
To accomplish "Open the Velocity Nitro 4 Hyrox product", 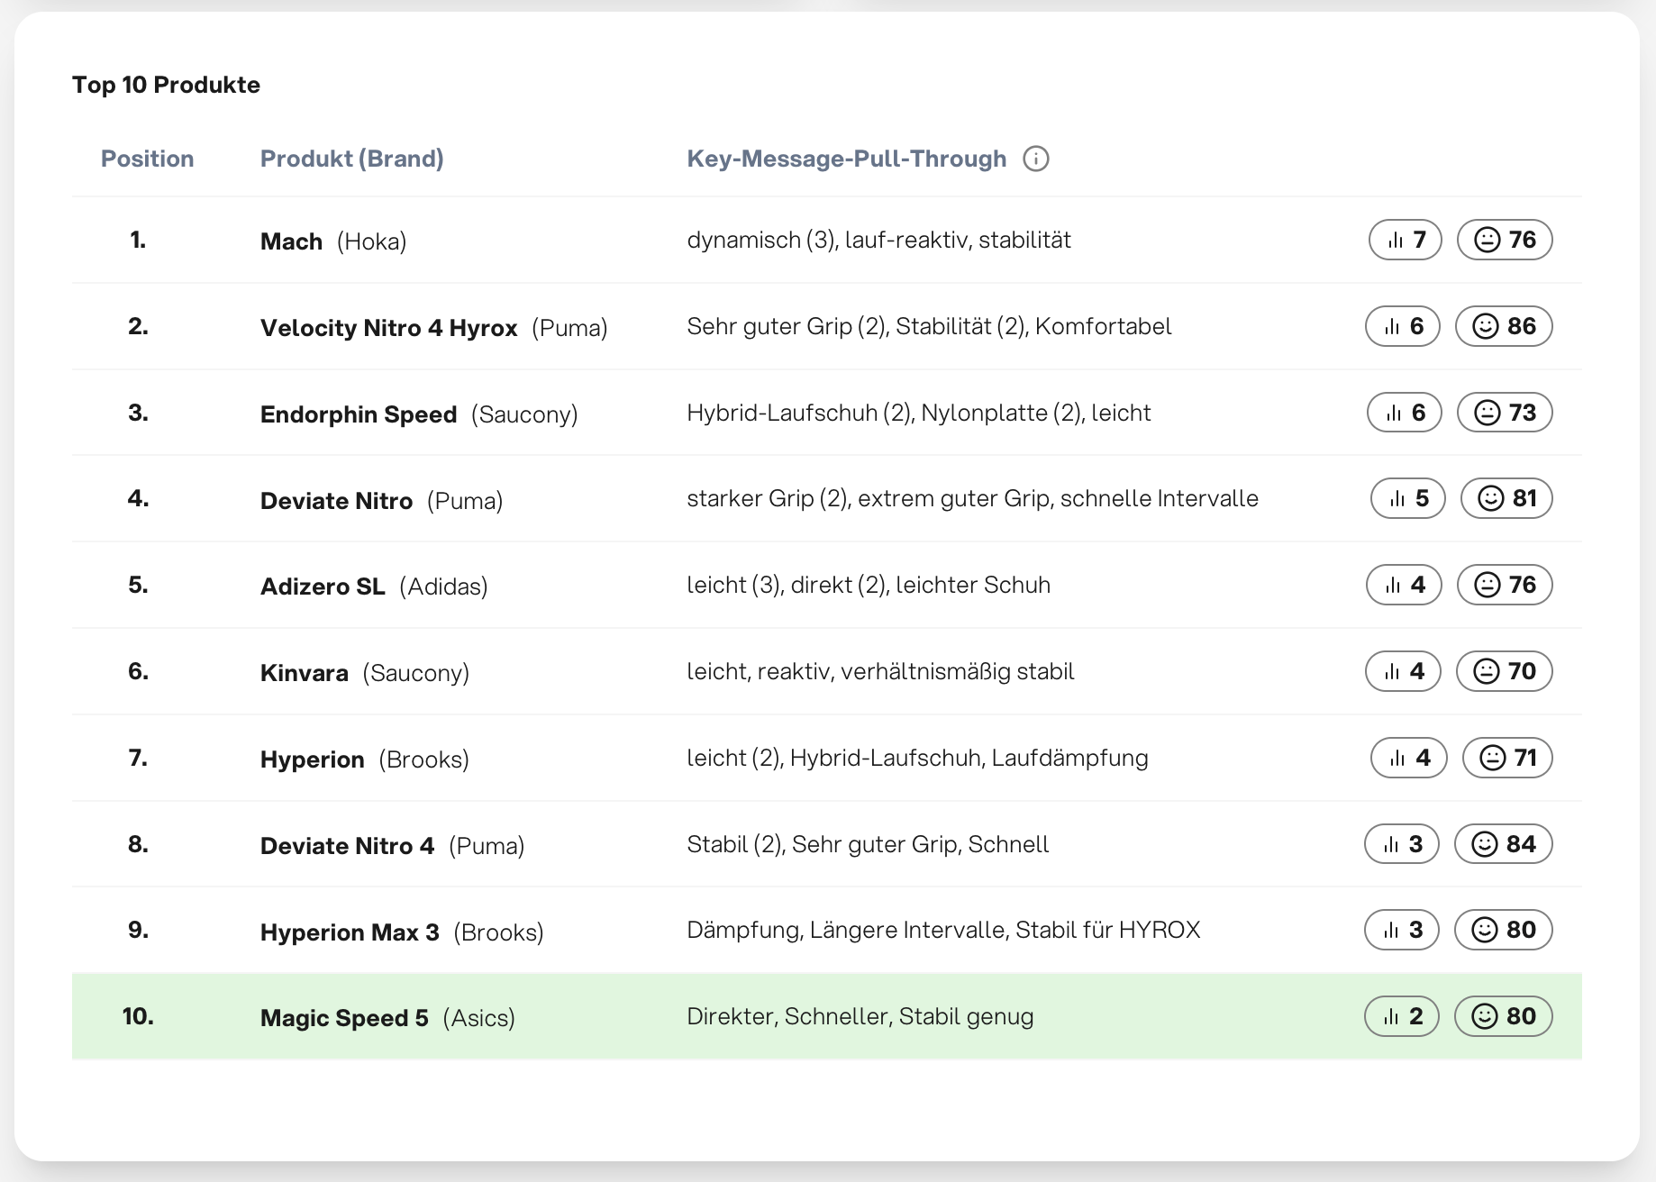I will (x=389, y=328).
